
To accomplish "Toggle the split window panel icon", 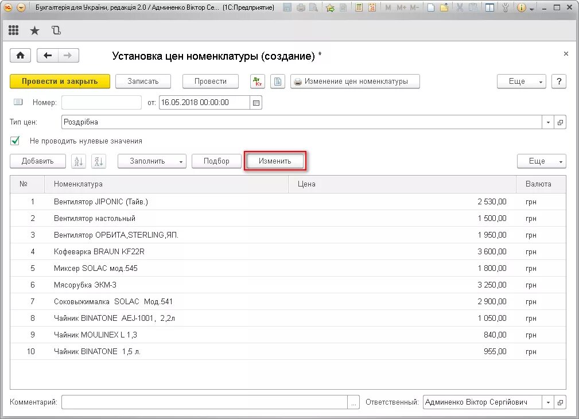I will [x=489, y=7].
